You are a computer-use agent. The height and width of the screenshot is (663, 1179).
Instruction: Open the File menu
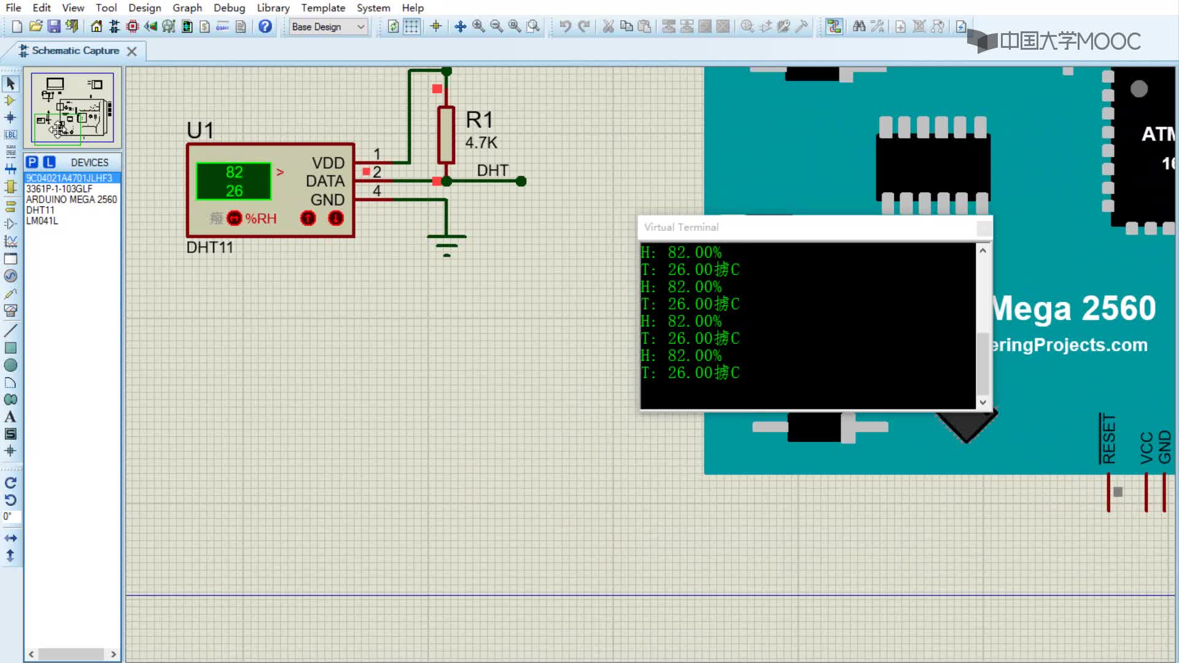click(x=13, y=8)
